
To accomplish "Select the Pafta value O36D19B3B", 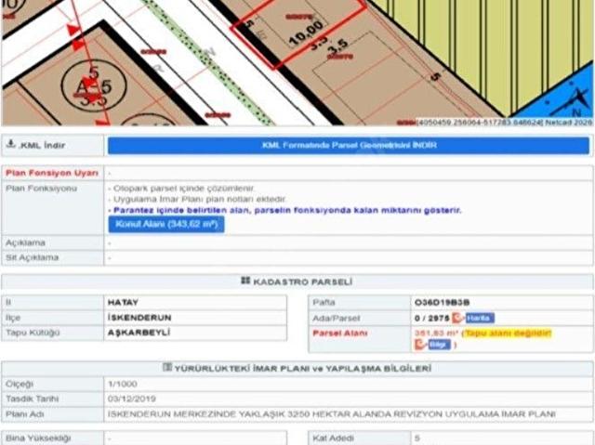I will pos(443,303).
